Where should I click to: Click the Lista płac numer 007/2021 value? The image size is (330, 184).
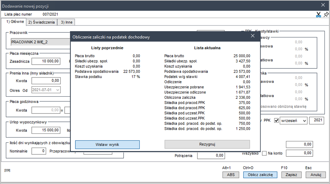tap(50, 14)
